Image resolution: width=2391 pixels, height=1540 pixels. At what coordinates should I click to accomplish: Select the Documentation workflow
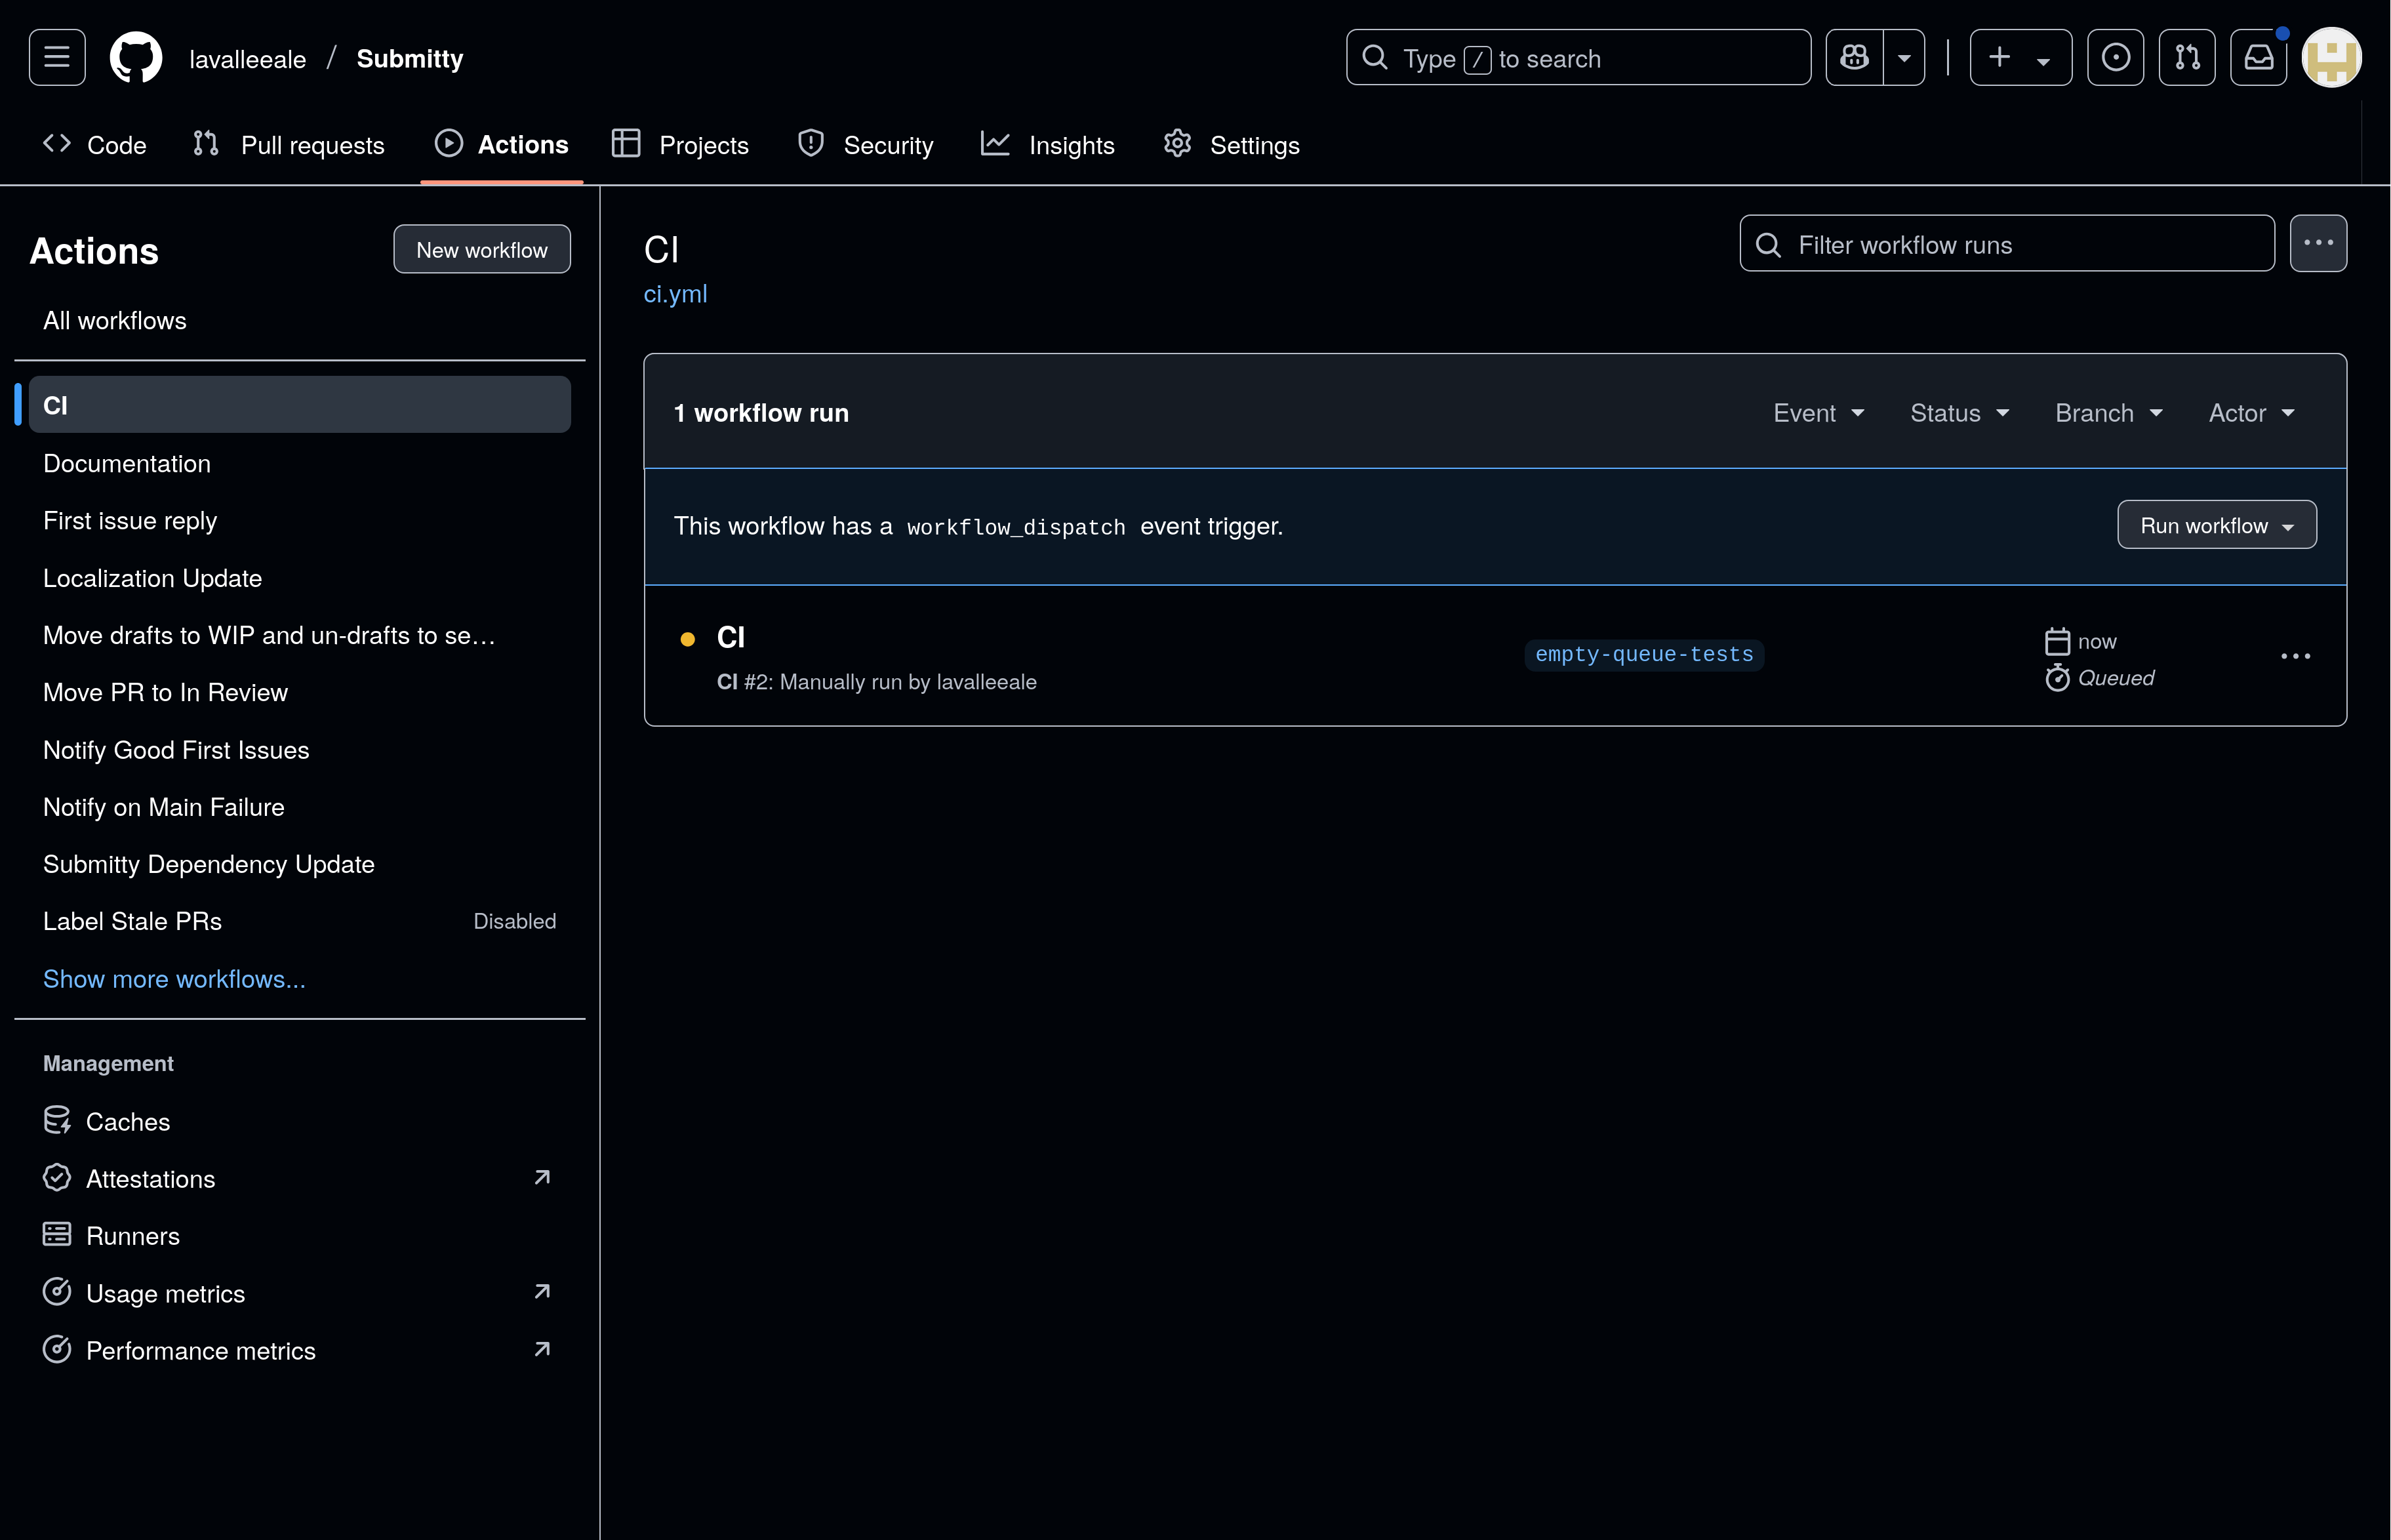(300, 463)
